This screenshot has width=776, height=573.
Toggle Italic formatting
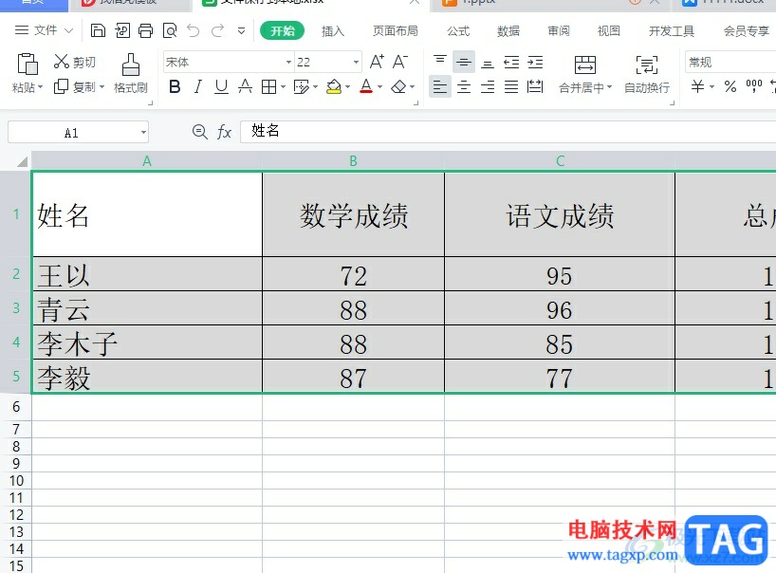click(198, 87)
